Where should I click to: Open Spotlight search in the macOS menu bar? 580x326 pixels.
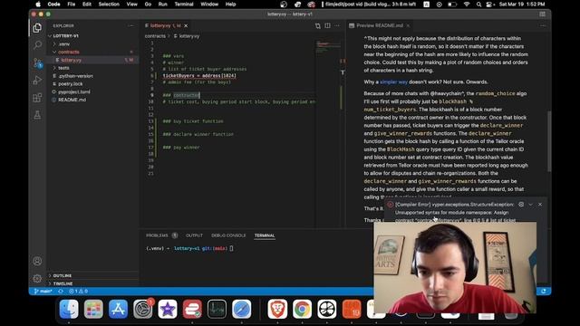point(479,5)
